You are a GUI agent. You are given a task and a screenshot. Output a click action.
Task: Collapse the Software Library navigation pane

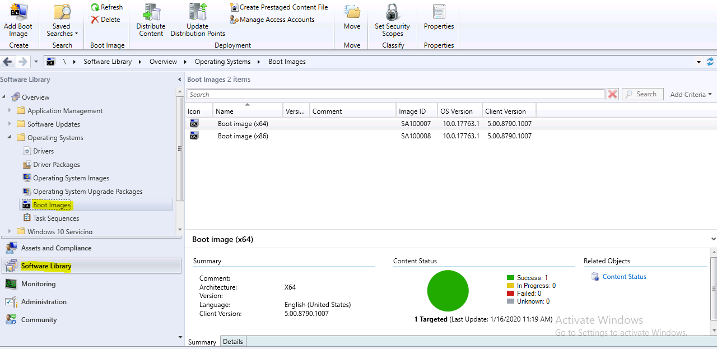coord(180,80)
